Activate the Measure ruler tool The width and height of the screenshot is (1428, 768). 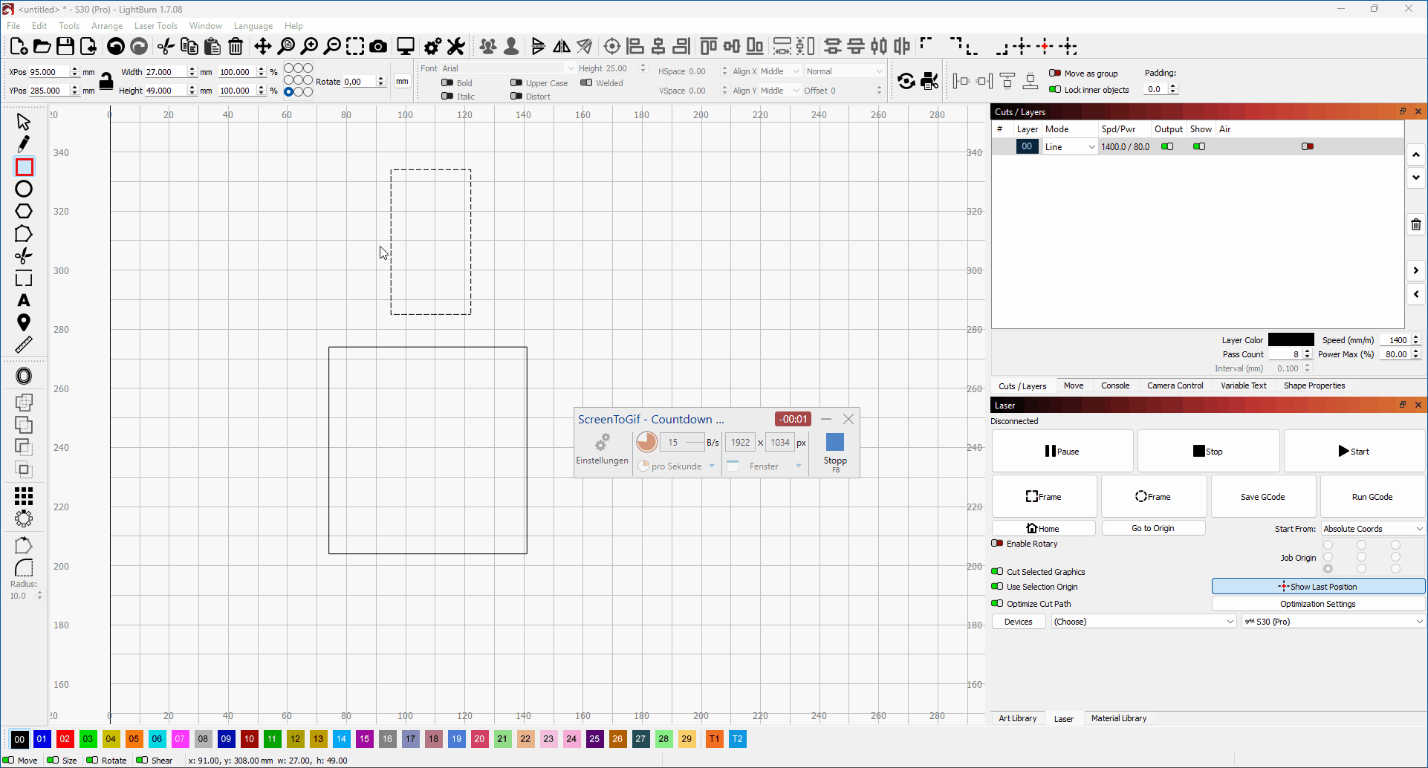click(x=24, y=345)
